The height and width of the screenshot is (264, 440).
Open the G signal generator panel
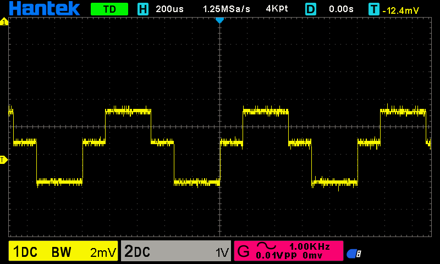[x=289, y=251]
